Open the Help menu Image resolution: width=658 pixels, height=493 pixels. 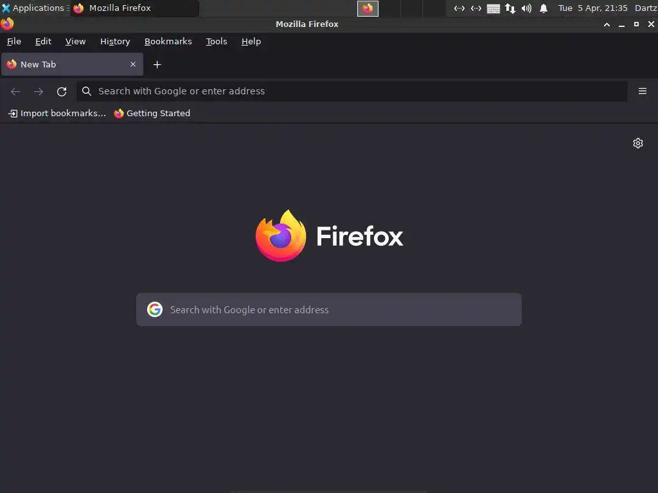(x=251, y=42)
